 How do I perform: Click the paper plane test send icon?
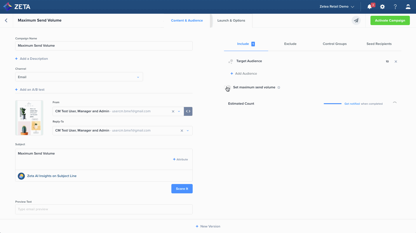point(356,20)
